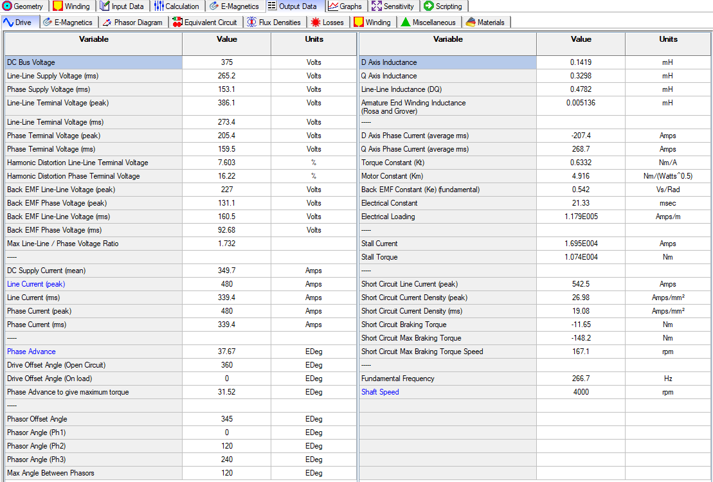Image resolution: width=713 pixels, height=482 pixels.
Task: Select the Phasor Offset Angle row
Action: [x=181, y=419]
